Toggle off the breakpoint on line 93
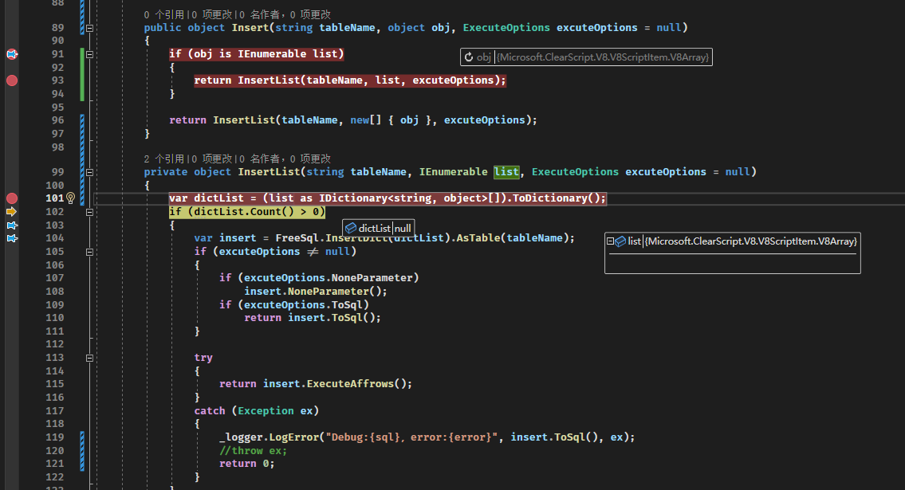 point(11,80)
